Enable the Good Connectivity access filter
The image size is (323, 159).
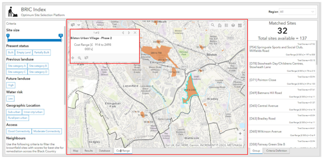(x=19, y=131)
